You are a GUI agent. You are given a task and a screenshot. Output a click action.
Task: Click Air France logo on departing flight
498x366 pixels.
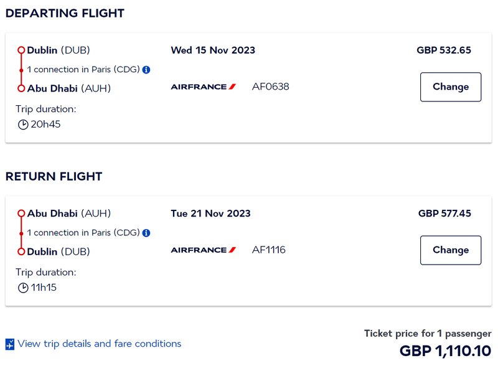[x=204, y=87]
